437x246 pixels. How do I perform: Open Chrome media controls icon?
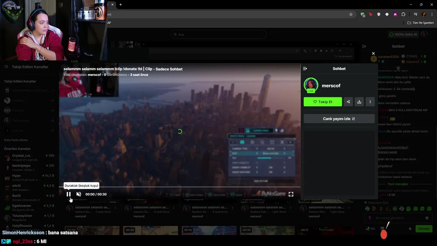(x=415, y=14)
